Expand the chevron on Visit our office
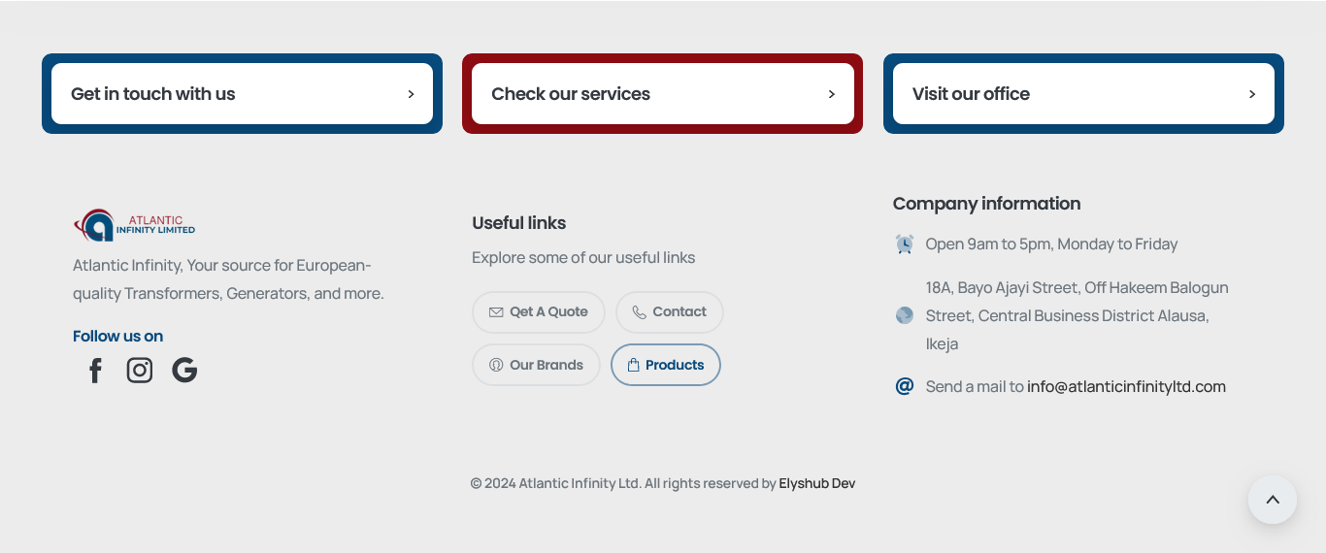 tap(1252, 94)
